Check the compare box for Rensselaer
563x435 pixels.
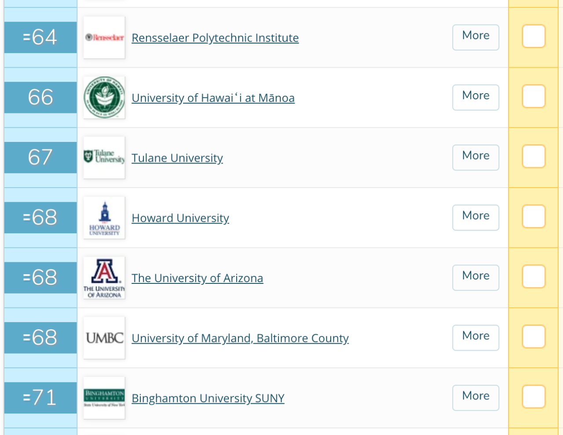pos(534,36)
